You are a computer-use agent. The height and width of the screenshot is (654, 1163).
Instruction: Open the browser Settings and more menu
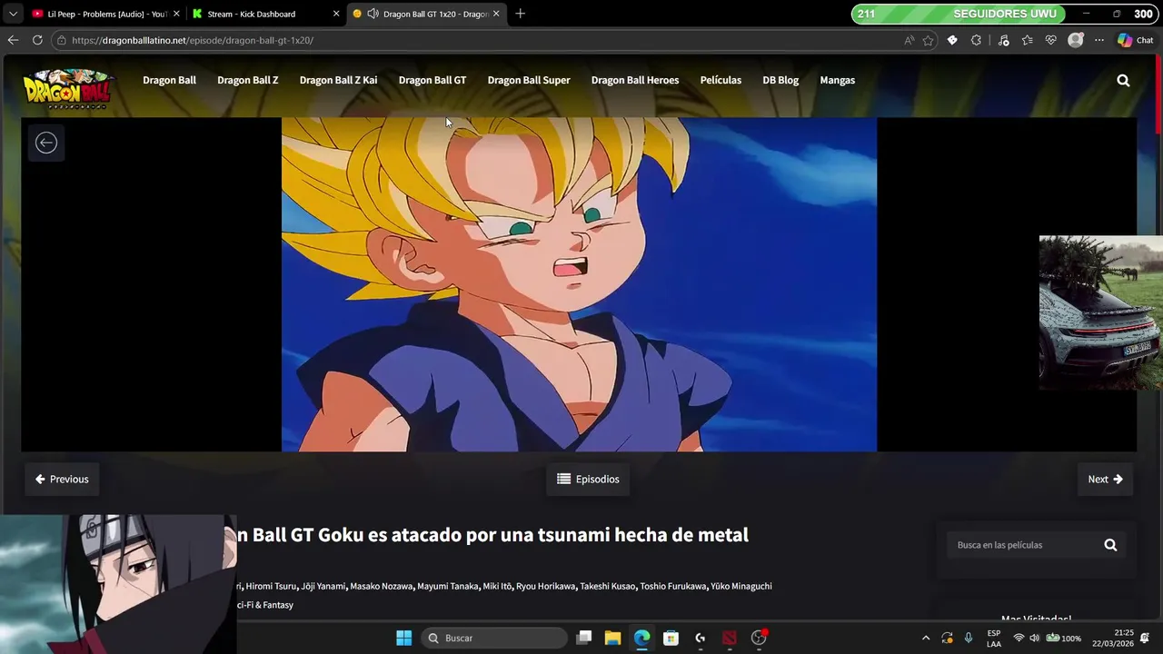(x=1099, y=40)
